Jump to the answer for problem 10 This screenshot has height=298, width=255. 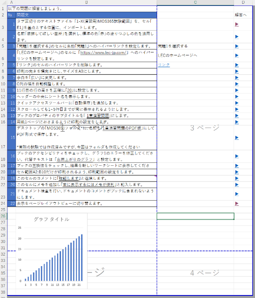[237, 96]
